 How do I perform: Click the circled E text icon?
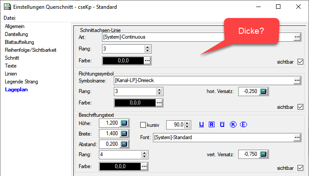click(x=244, y=125)
